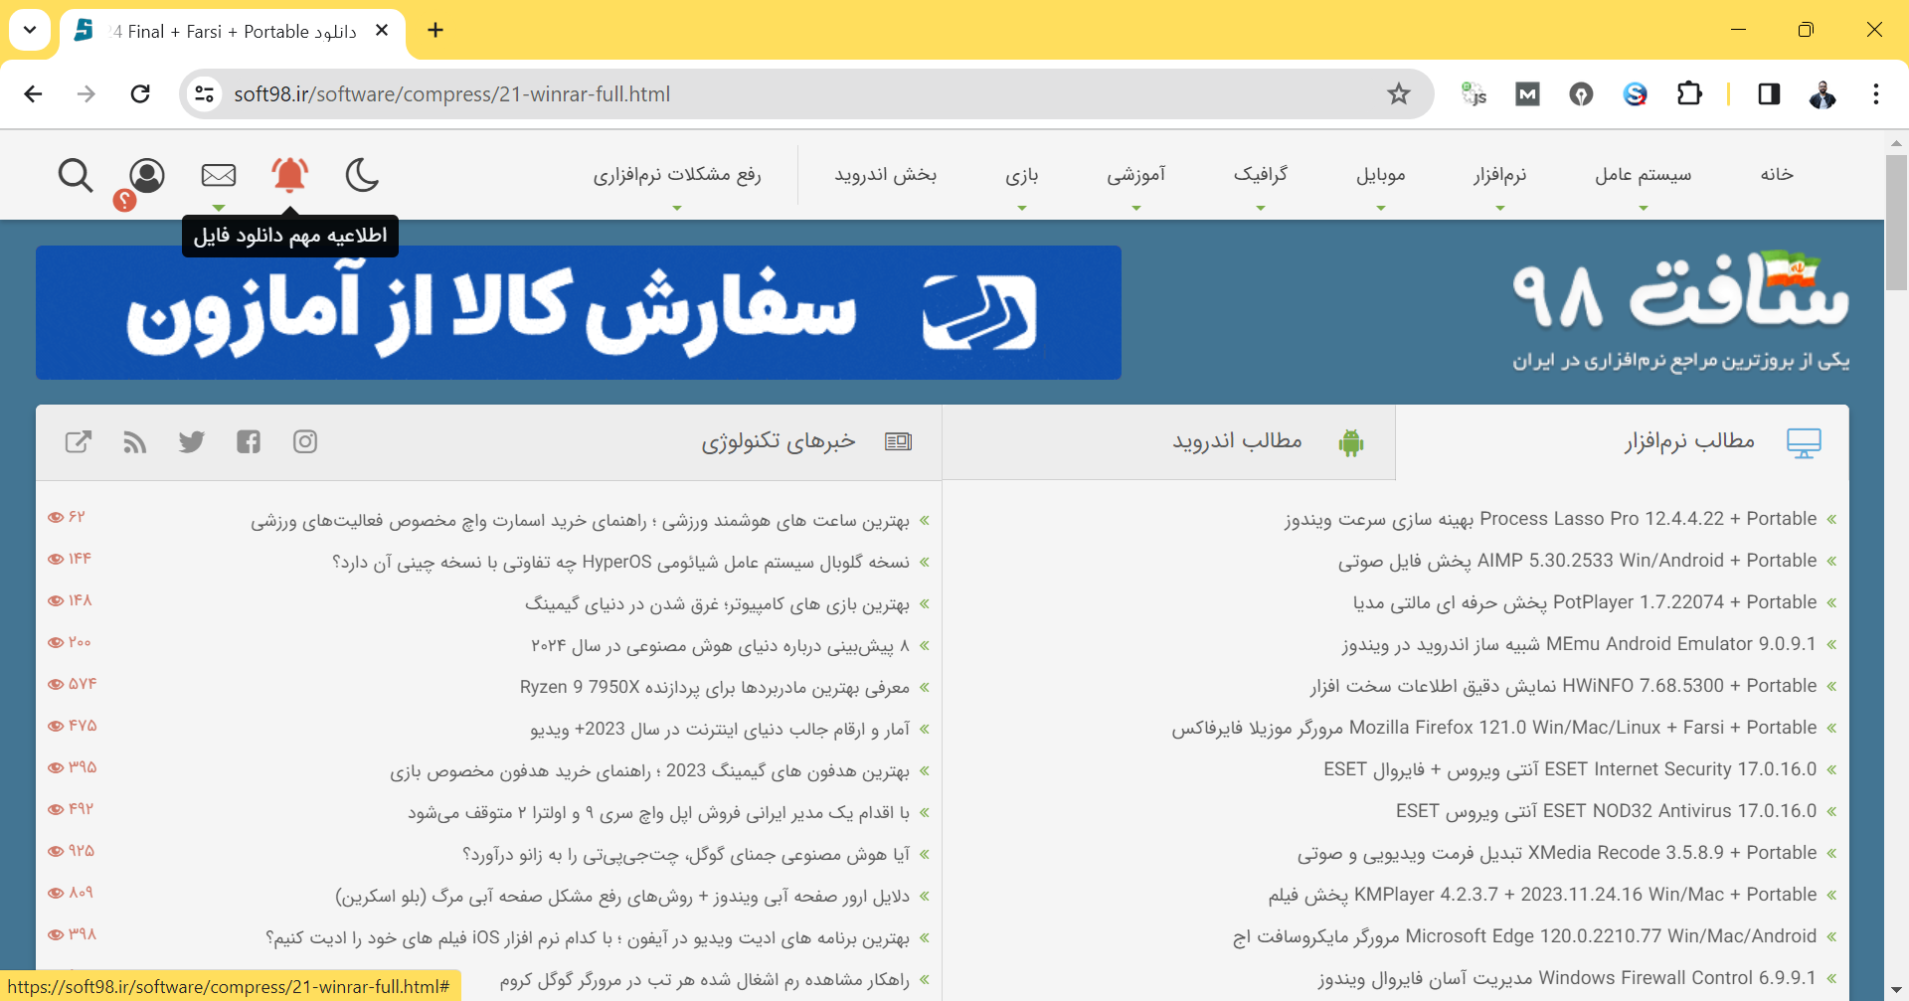This screenshot has width=1909, height=1001.
Task: Open PotPlayer 1.7.22074 link
Action: coord(1585,602)
